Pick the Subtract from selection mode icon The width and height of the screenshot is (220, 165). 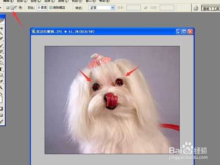(16, 7)
